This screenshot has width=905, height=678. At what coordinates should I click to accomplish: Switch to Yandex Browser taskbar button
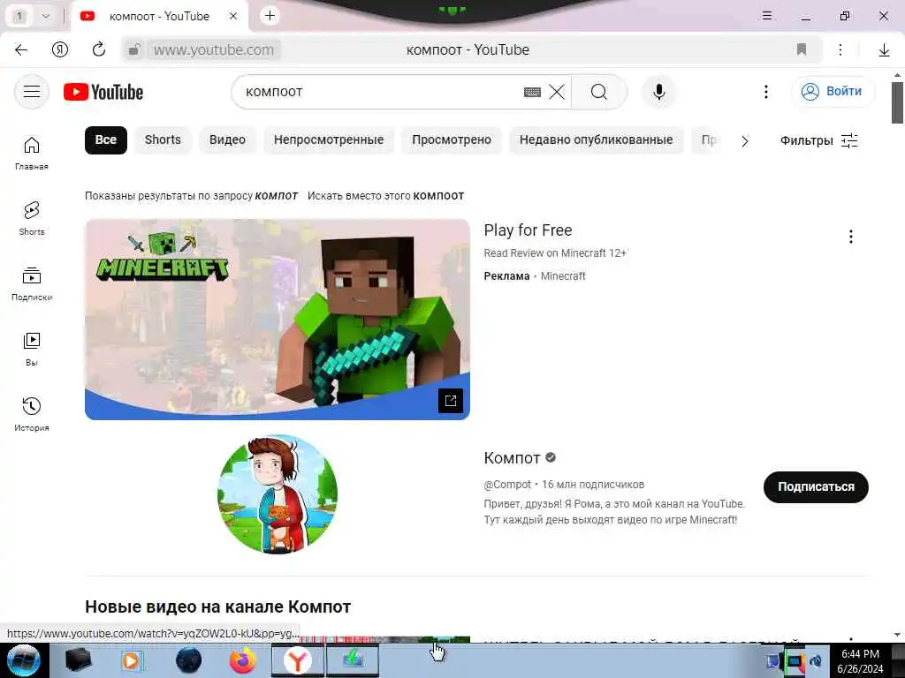click(x=297, y=660)
